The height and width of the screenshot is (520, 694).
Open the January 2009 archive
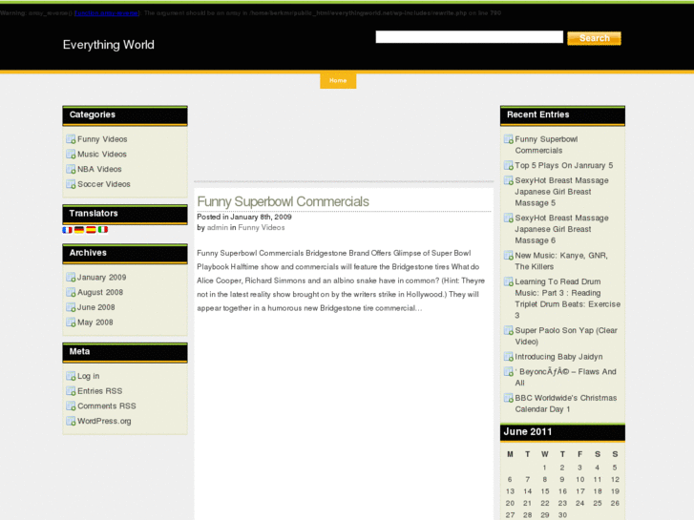click(x=102, y=278)
